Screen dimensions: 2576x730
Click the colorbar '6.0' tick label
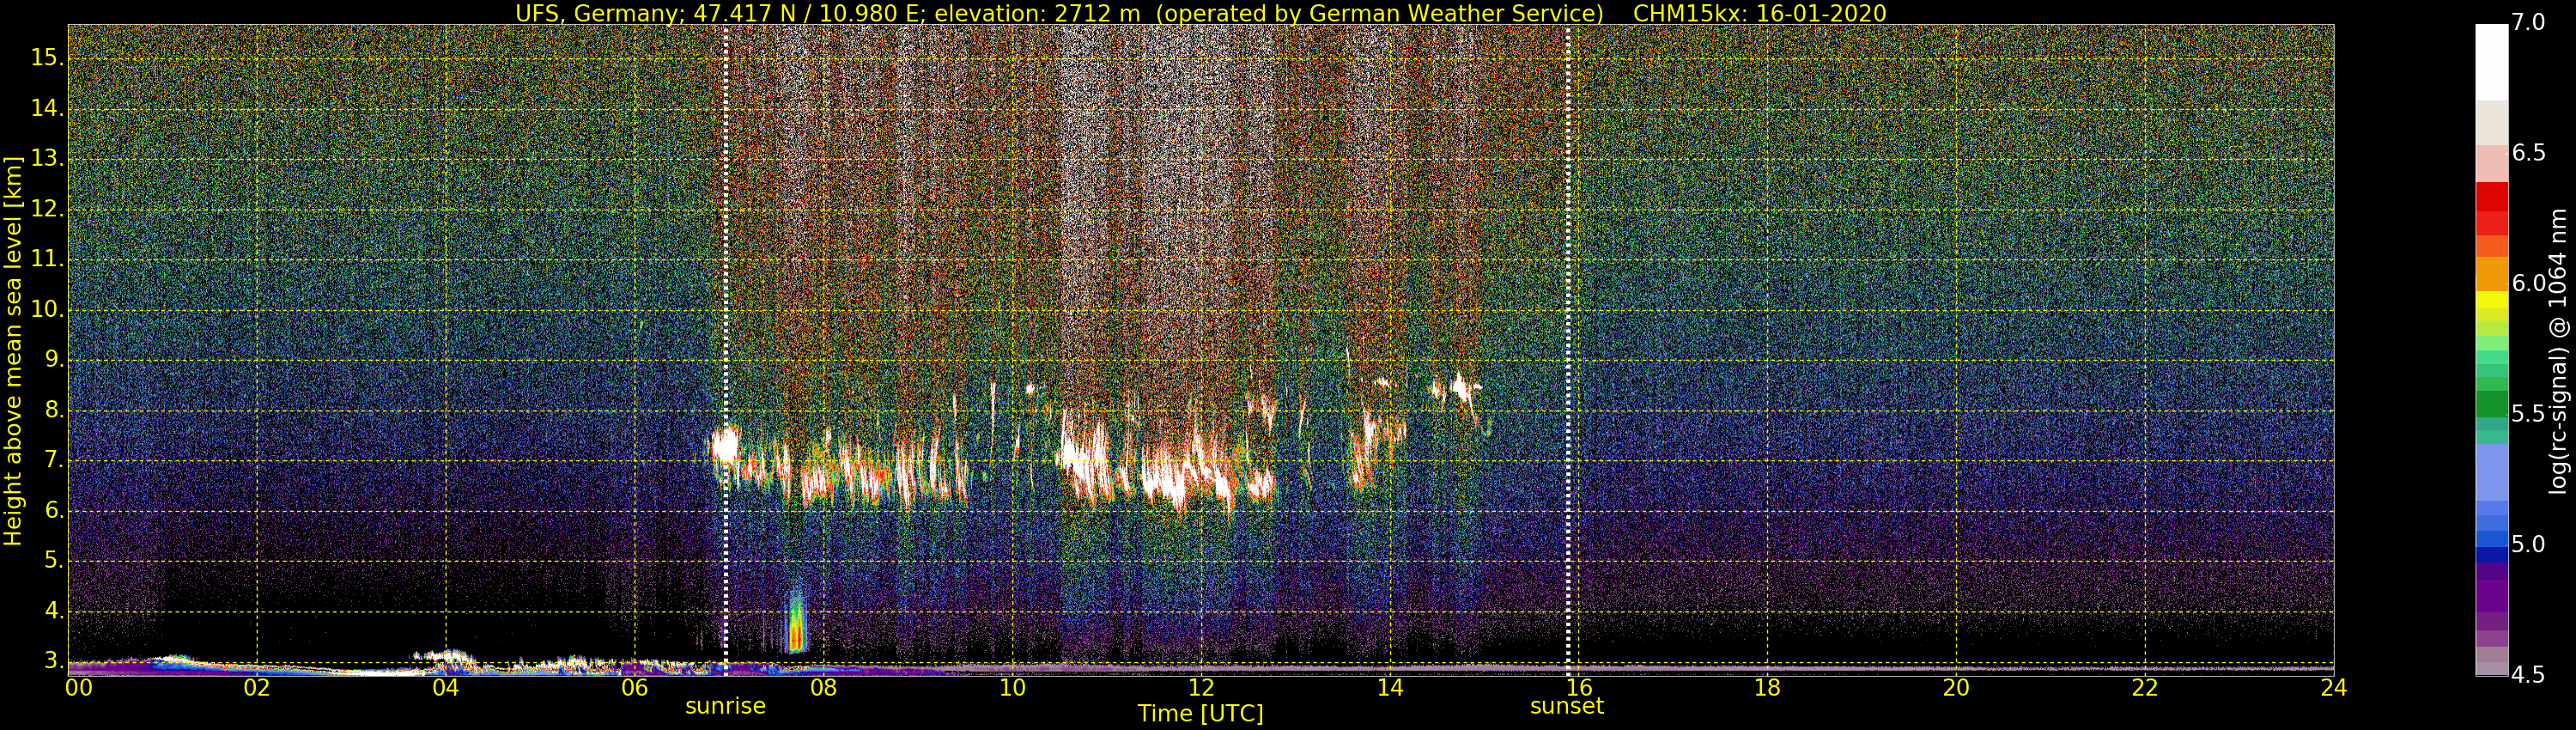click(2528, 284)
